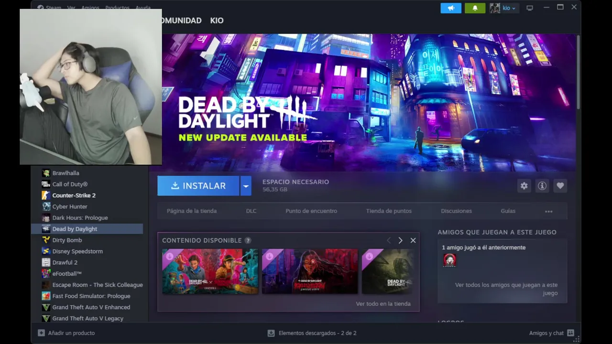Open the DLC tab

pos(251,211)
